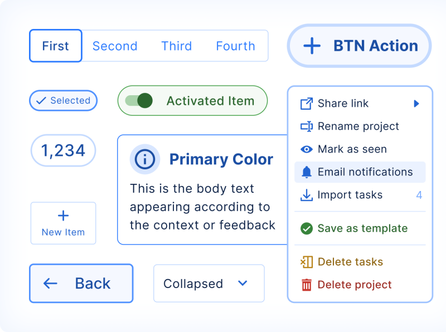
Task: Click the eye icon beside Mark as seen
Action: click(306, 149)
